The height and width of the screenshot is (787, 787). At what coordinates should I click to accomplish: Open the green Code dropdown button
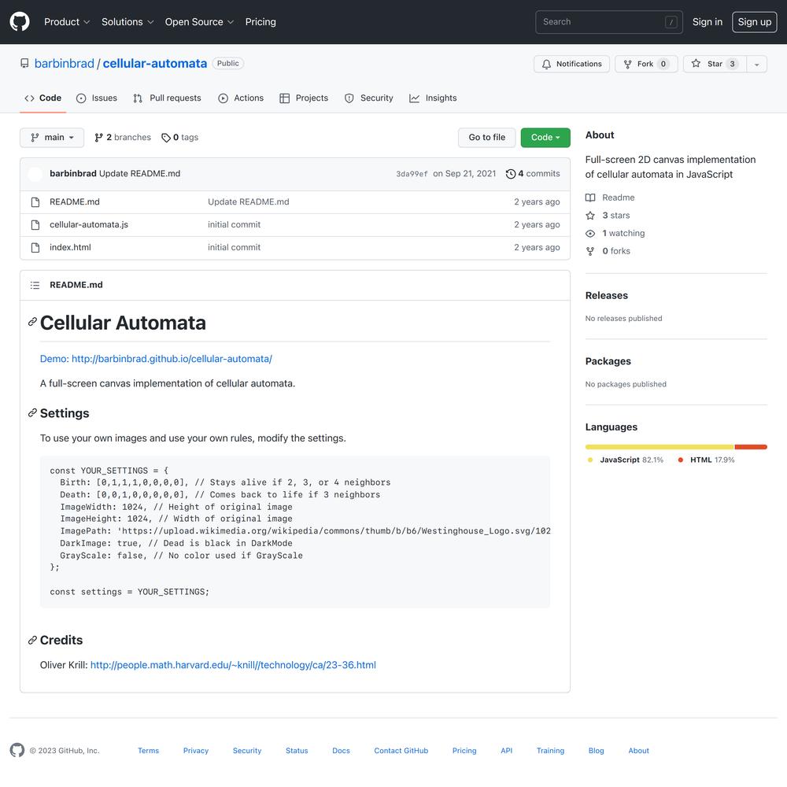click(545, 138)
